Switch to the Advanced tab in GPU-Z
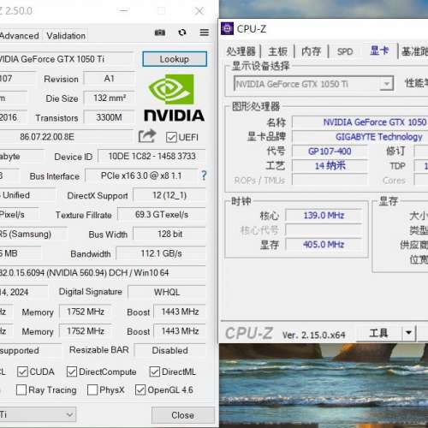The width and height of the screenshot is (428, 428). click(20, 36)
